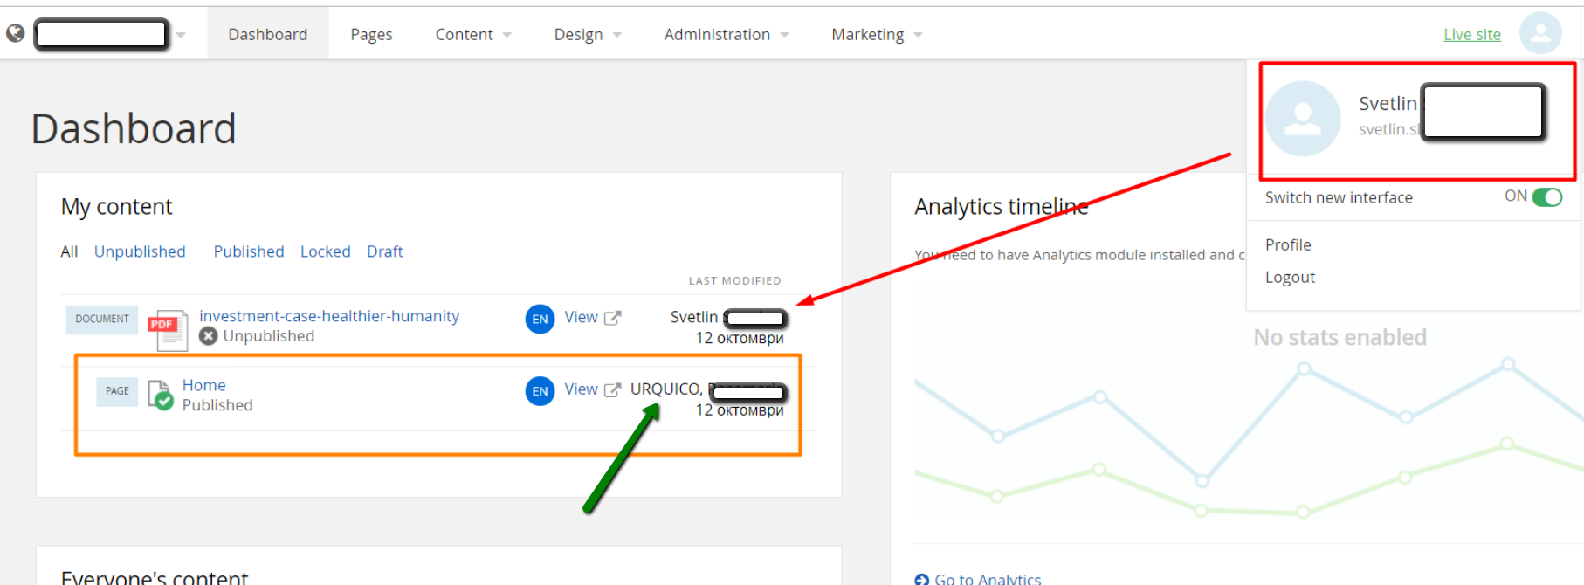Toggle the Switch new interface switch

tap(1546, 197)
